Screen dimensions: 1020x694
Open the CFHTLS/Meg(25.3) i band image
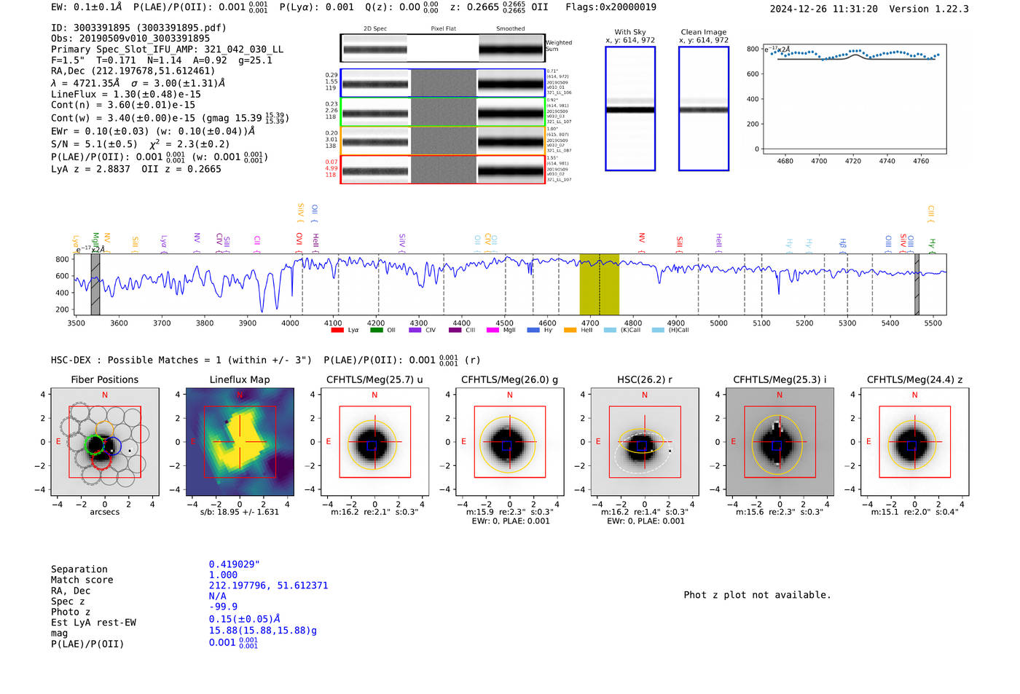[x=780, y=442]
